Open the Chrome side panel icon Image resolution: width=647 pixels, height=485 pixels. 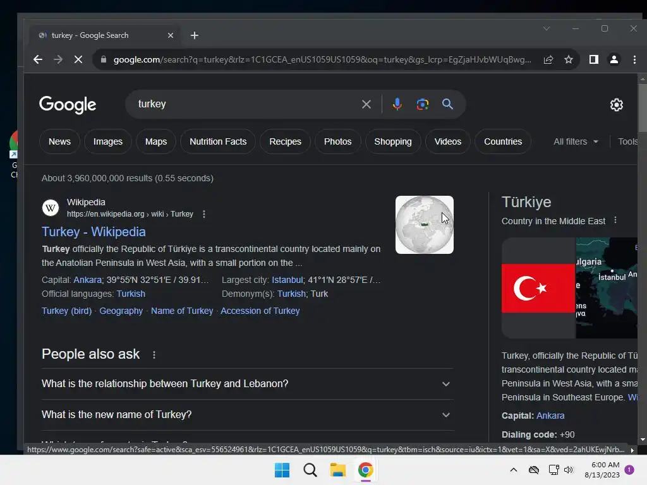coord(594,59)
